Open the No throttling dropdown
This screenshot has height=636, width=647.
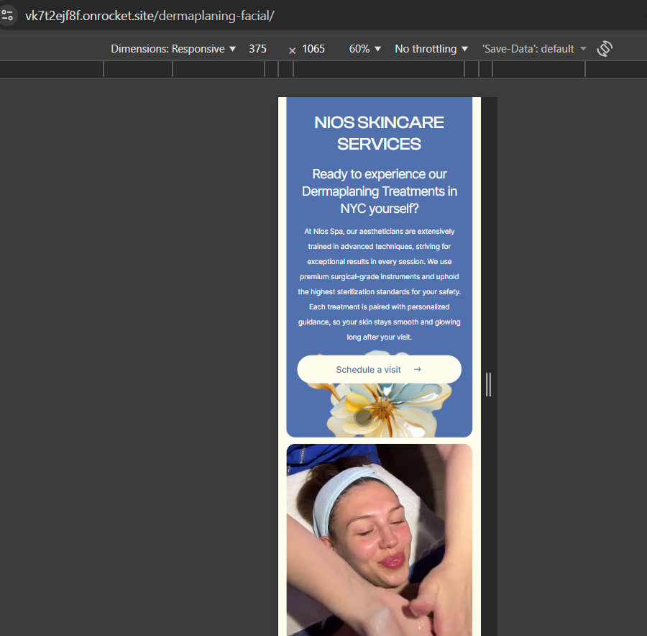pyautogui.click(x=431, y=49)
